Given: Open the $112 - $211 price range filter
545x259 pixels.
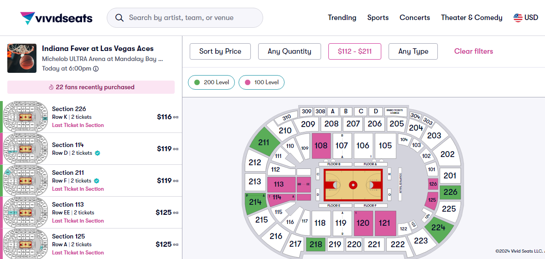Looking at the screenshot, I should (x=355, y=51).
